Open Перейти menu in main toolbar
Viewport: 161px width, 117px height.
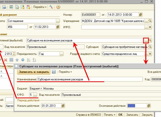click(40, 7)
